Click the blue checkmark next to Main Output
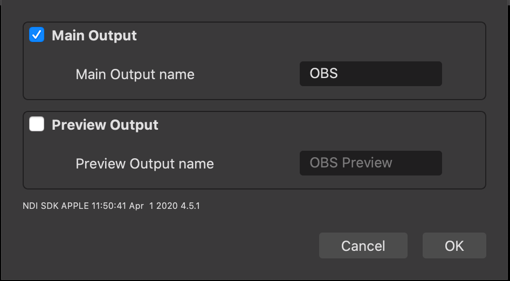 37,35
